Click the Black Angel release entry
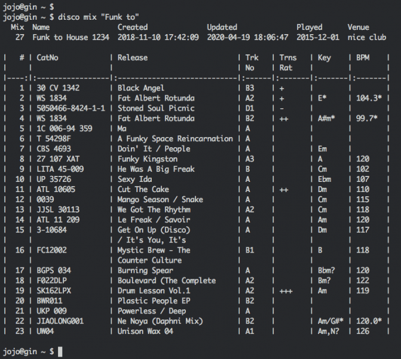The width and height of the screenshot is (401, 359). tap(141, 88)
